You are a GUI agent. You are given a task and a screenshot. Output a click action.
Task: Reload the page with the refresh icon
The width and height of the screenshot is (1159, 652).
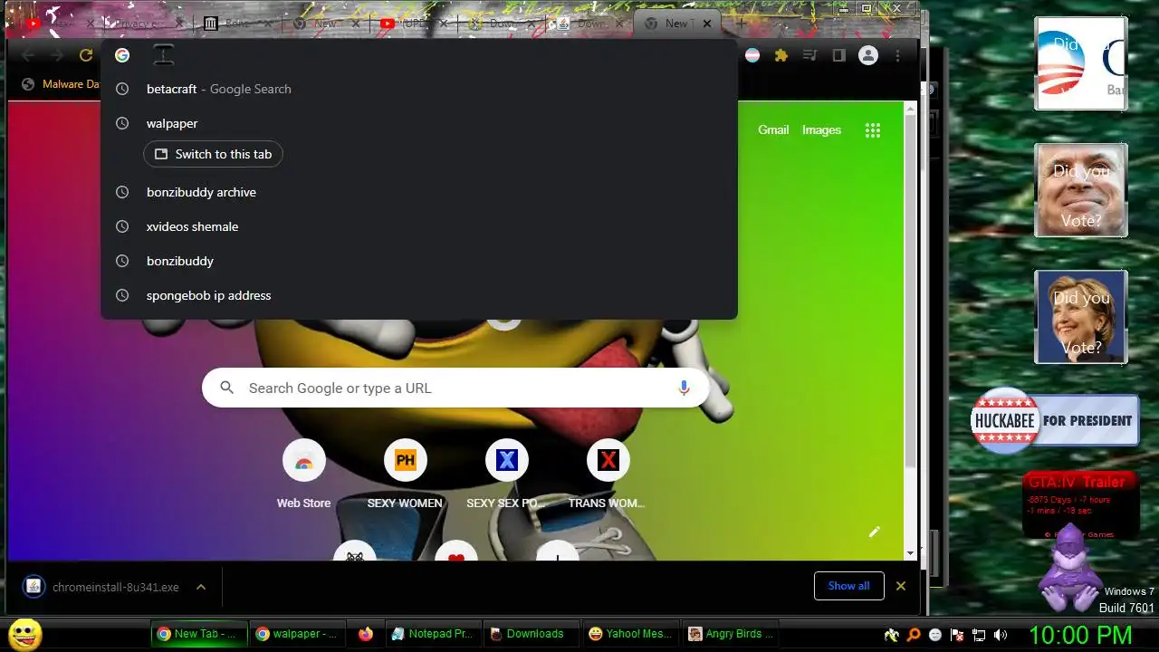point(86,55)
